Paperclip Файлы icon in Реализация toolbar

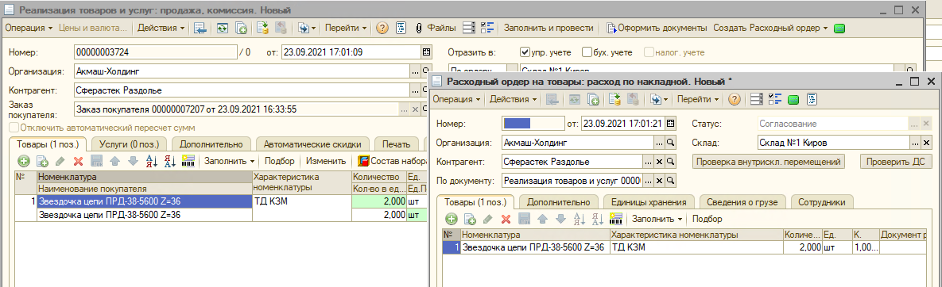pyautogui.click(x=420, y=28)
